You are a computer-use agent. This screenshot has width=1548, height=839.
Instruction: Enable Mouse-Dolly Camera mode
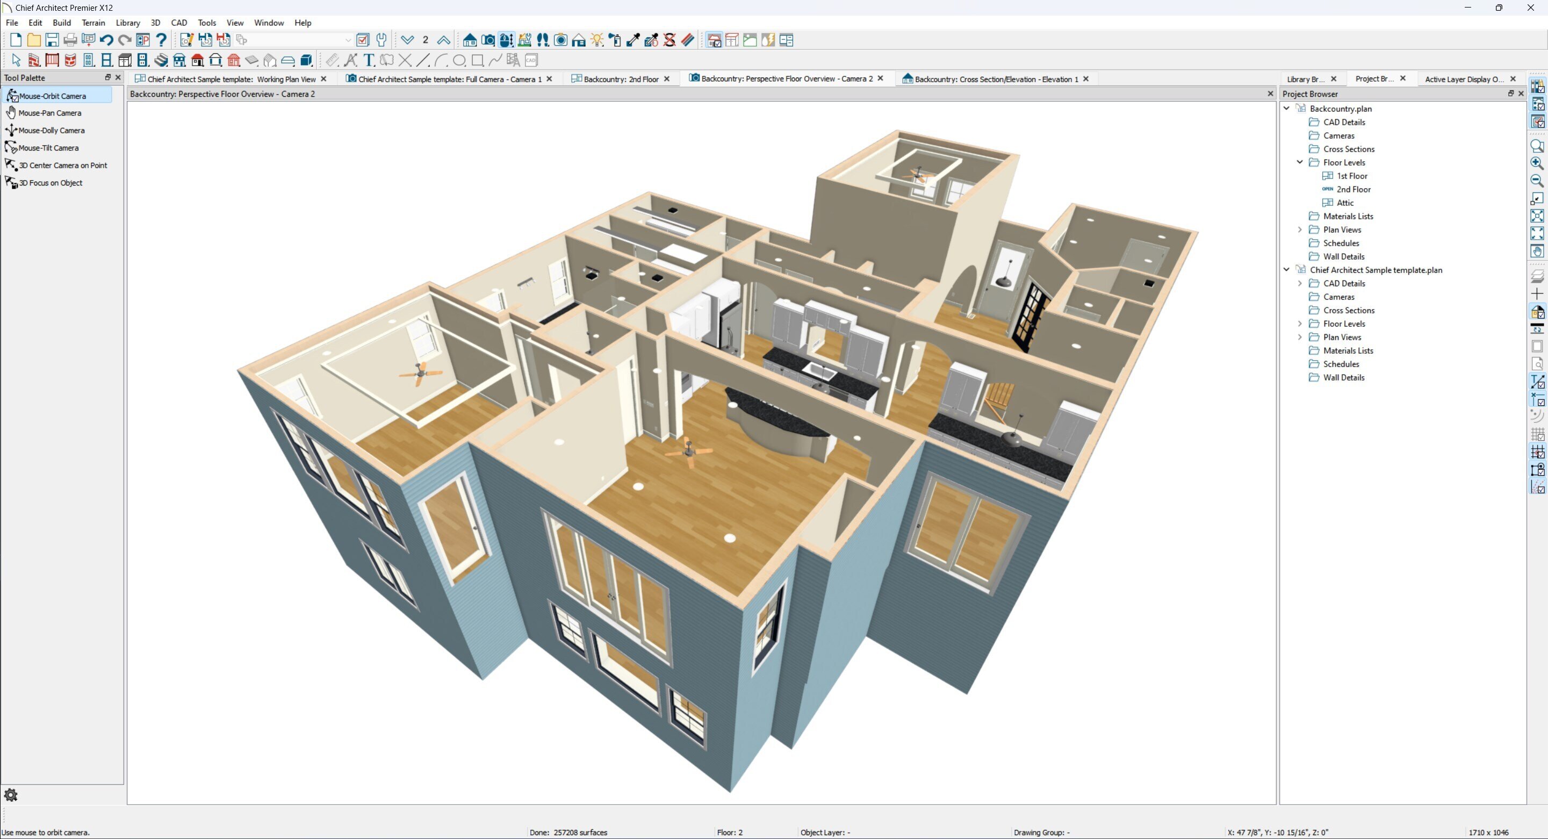tap(51, 130)
